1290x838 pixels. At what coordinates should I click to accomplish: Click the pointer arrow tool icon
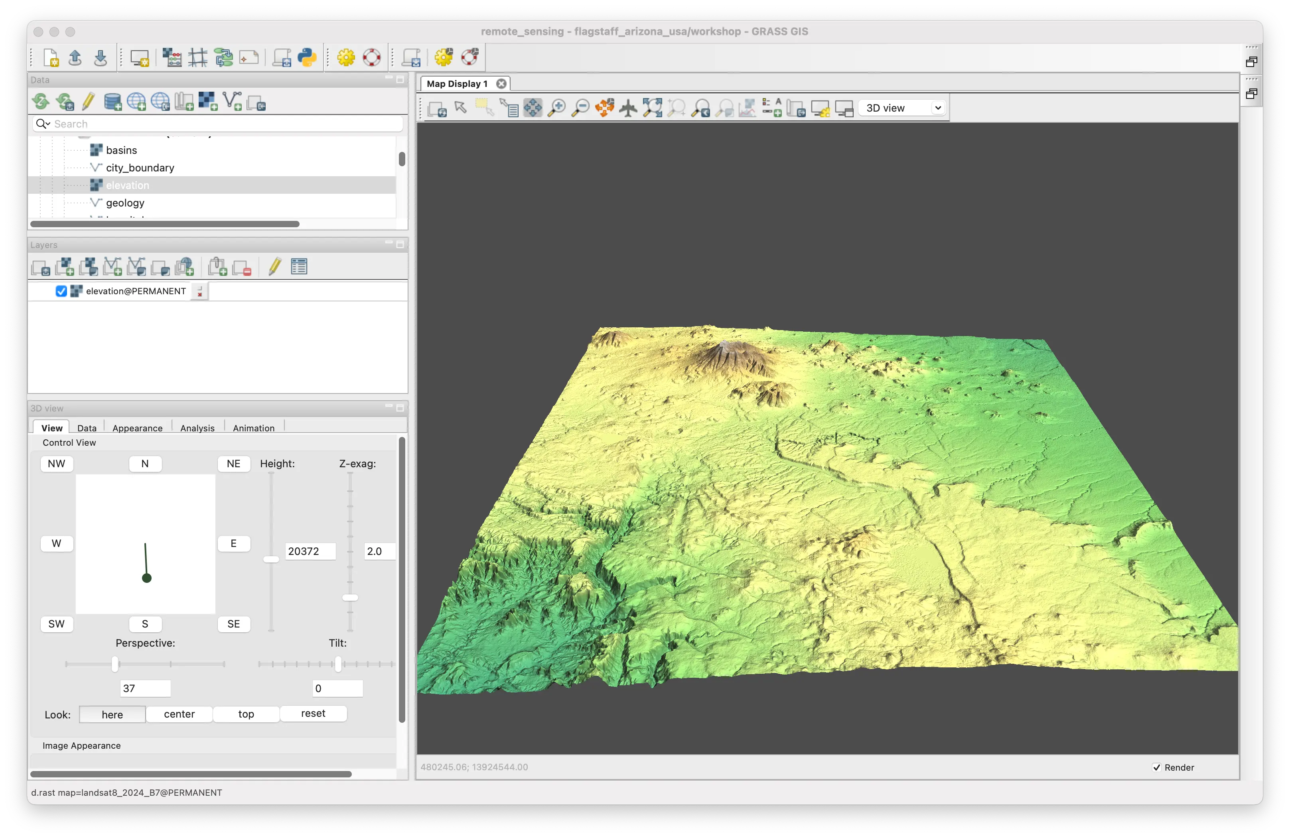(461, 107)
